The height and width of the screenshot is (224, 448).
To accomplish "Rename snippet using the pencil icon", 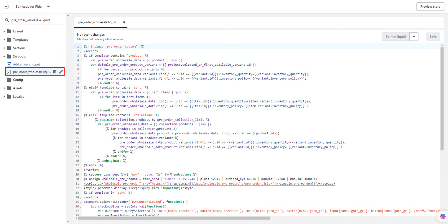I will click(61, 72).
